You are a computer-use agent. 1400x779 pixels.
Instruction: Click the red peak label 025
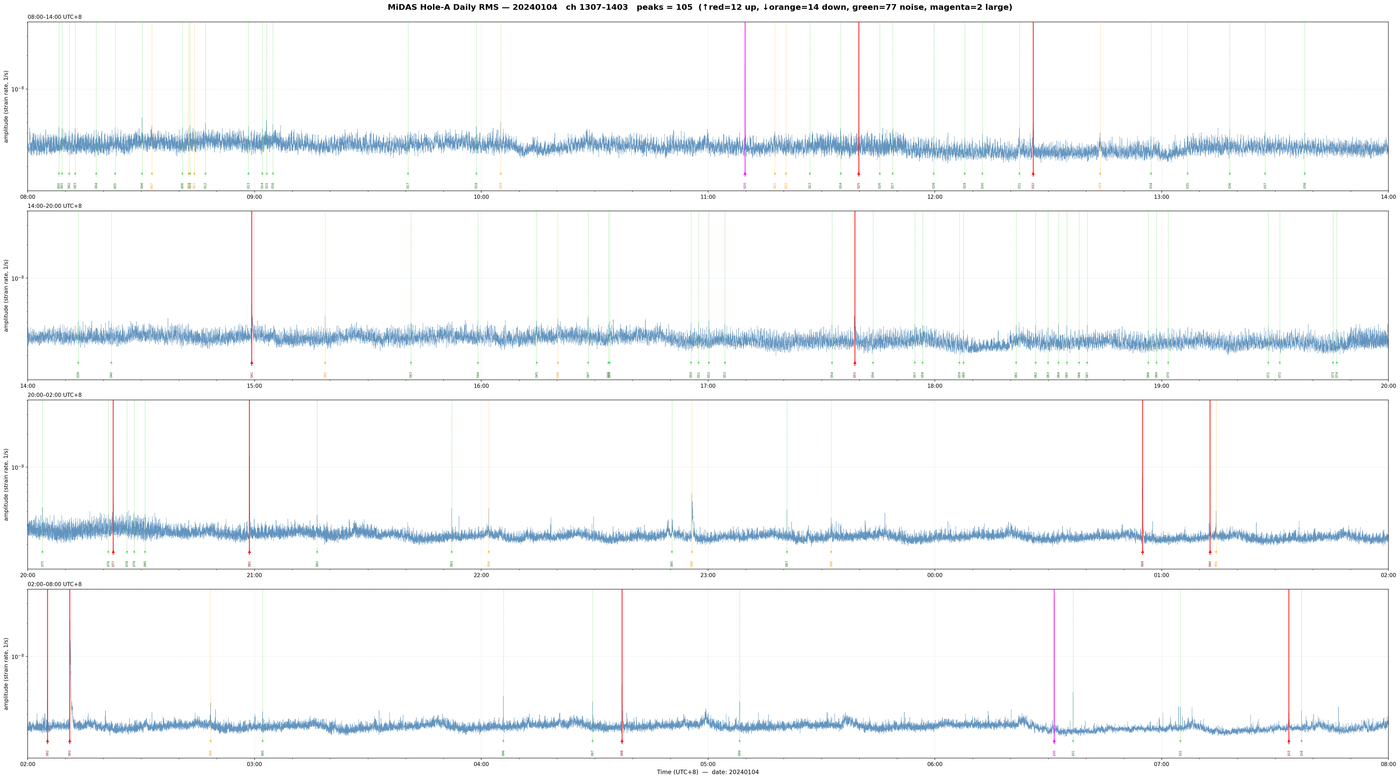(x=859, y=185)
